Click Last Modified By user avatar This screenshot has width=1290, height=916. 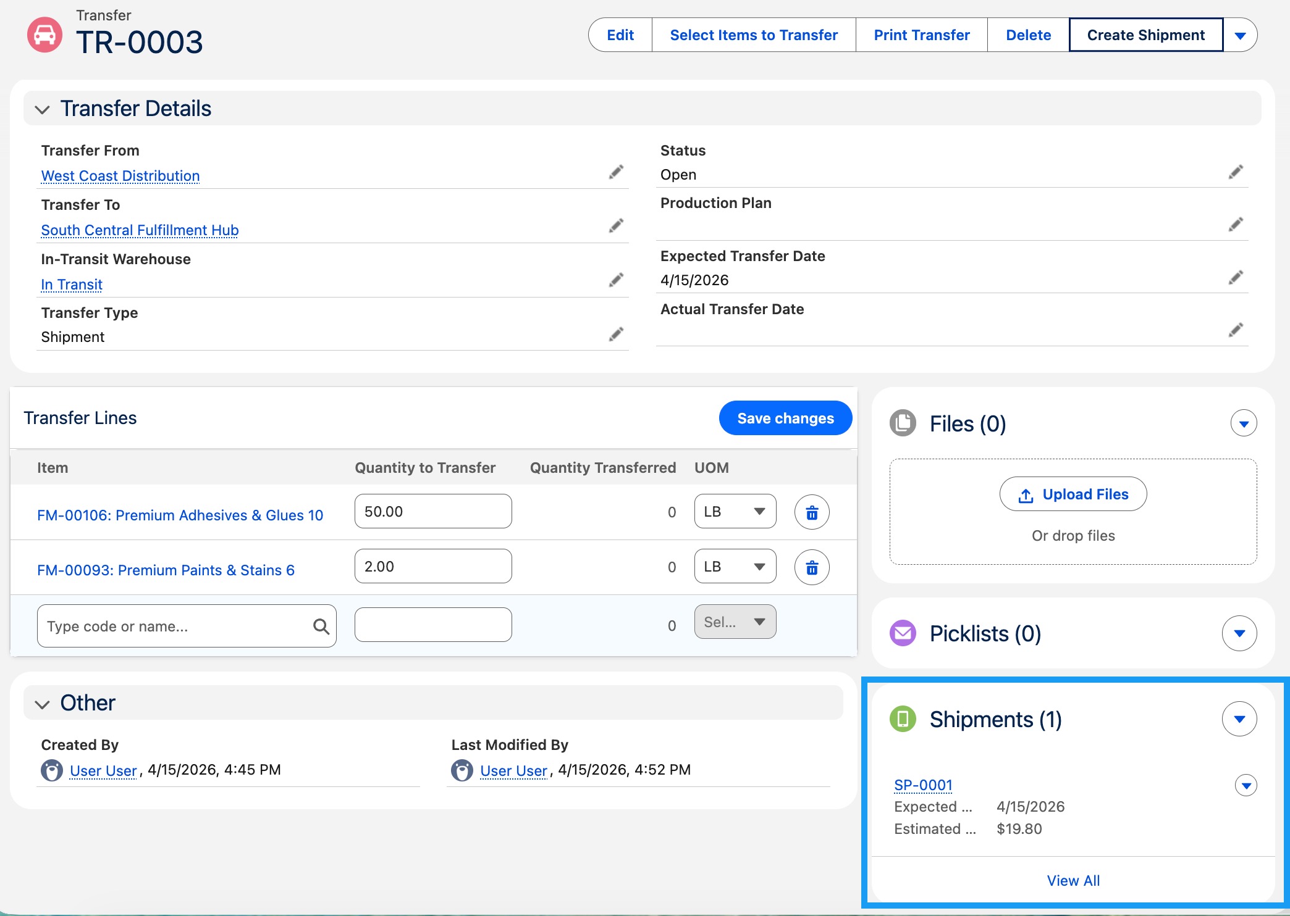pos(462,770)
